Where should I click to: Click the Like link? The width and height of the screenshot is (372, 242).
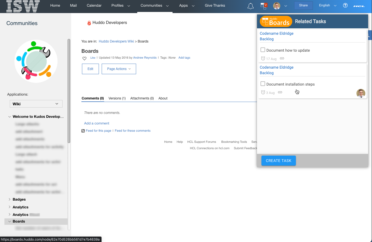[93, 58]
